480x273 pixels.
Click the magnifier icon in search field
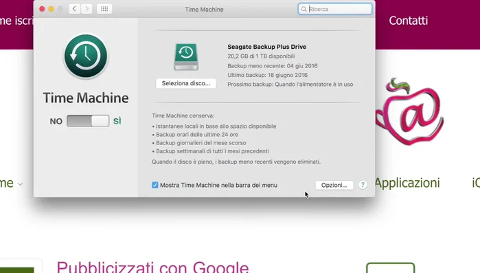[304, 9]
